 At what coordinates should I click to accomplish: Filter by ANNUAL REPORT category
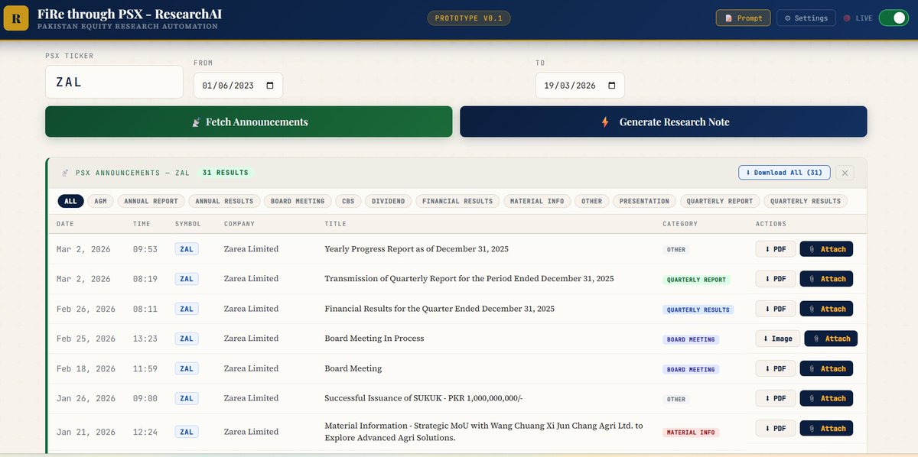(x=151, y=201)
